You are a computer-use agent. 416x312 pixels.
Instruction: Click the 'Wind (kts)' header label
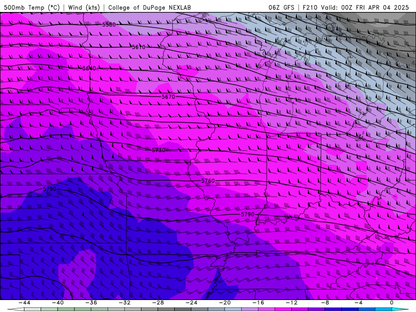84,7
